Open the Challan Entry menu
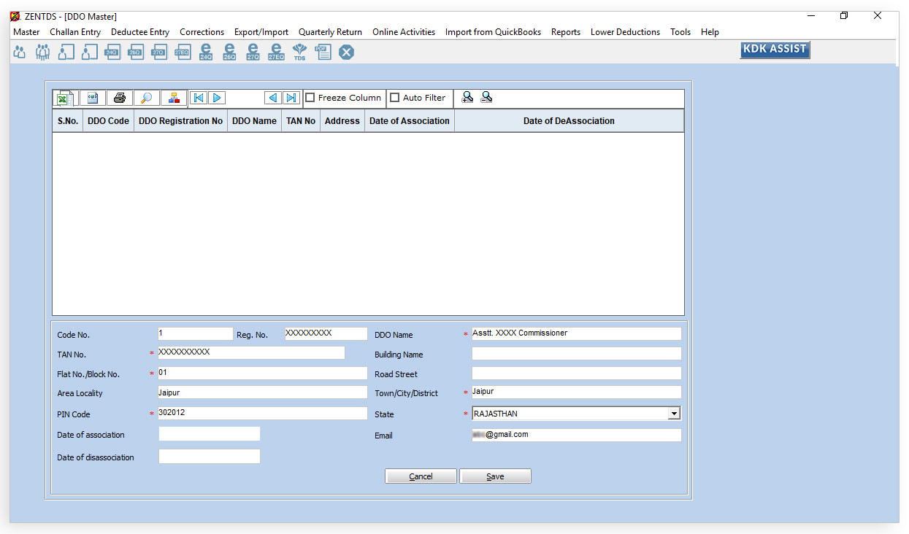The width and height of the screenshot is (909, 534). 75,32
